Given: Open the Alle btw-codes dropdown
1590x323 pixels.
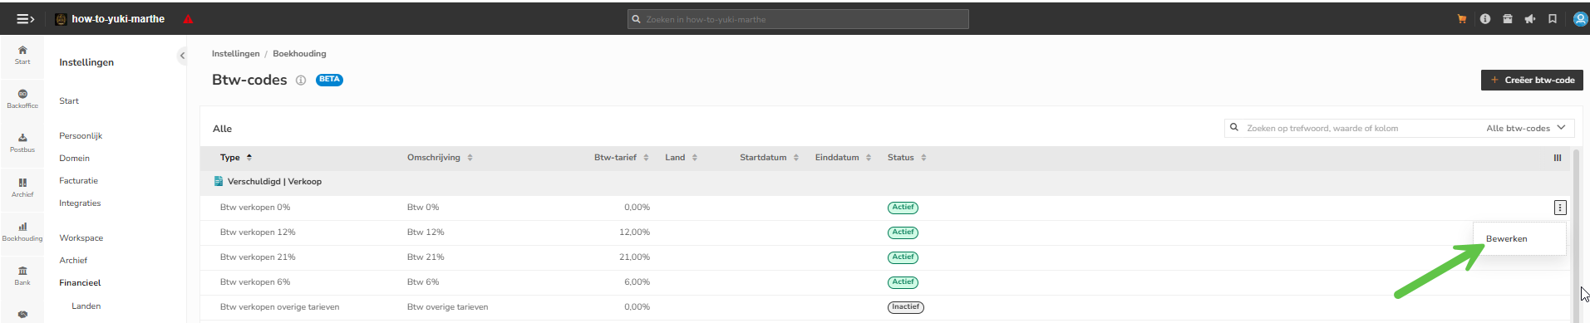Looking at the screenshot, I should click(x=1526, y=128).
